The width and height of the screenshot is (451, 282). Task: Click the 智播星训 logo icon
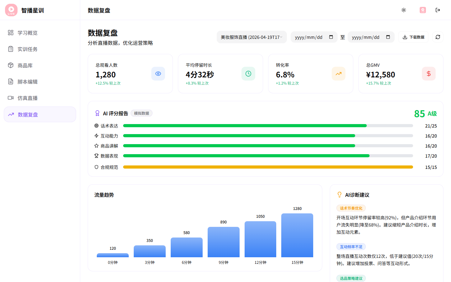coord(11,10)
